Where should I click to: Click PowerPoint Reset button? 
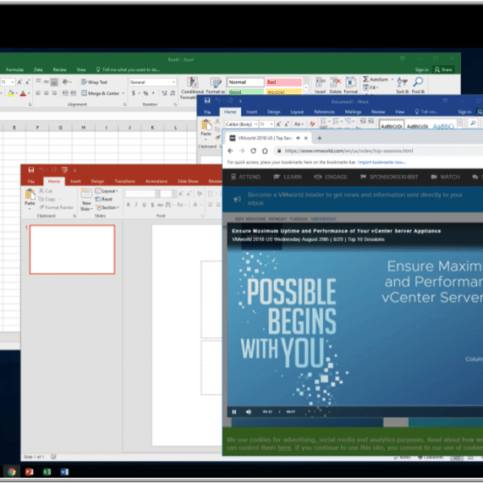(x=104, y=199)
